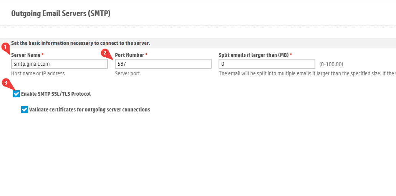Click the Port Number field label
This screenshot has height=196, width=396.
coord(129,55)
